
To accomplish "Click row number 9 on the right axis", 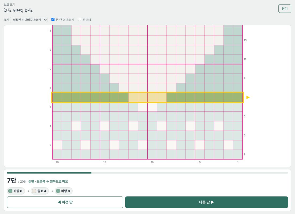I will [x=245, y=78].
